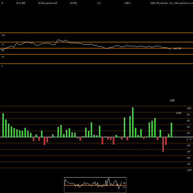The image size is (193, 193).
Task: Click the 70 label on RSI axis
Action: point(3,44)
